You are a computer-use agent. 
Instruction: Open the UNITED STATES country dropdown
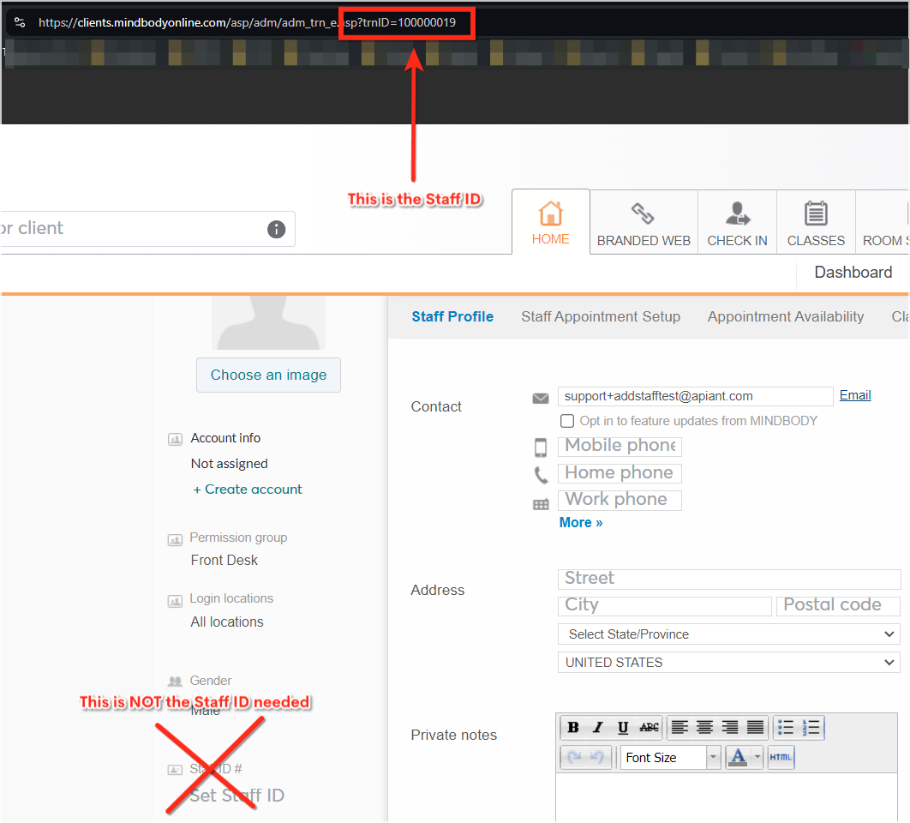click(728, 663)
